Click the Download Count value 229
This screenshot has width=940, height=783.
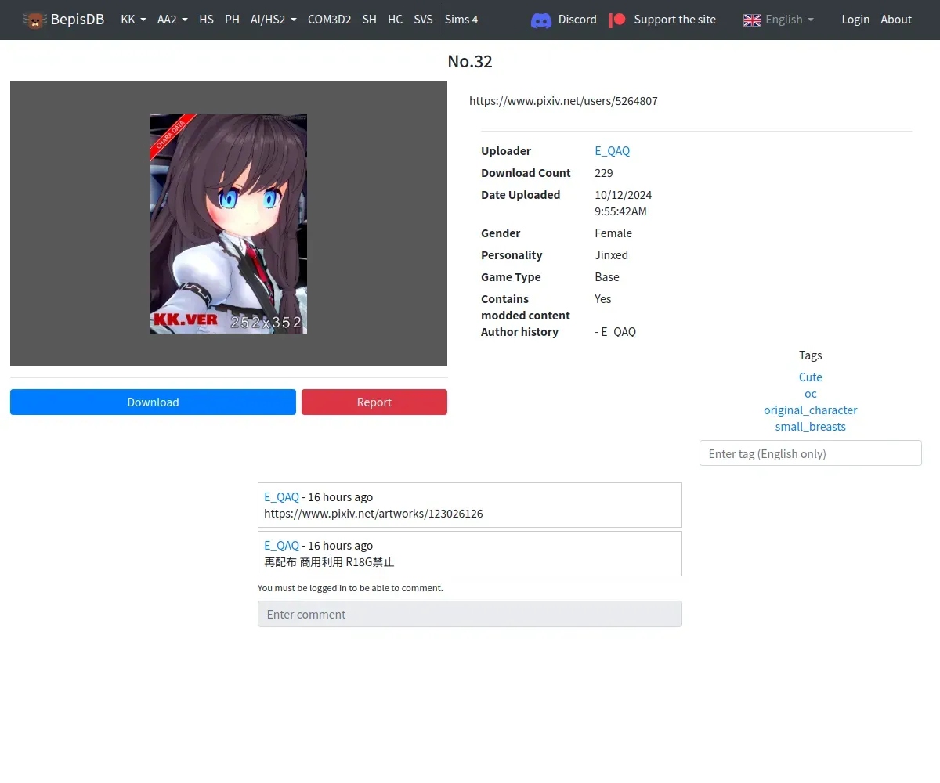pos(604,173)
